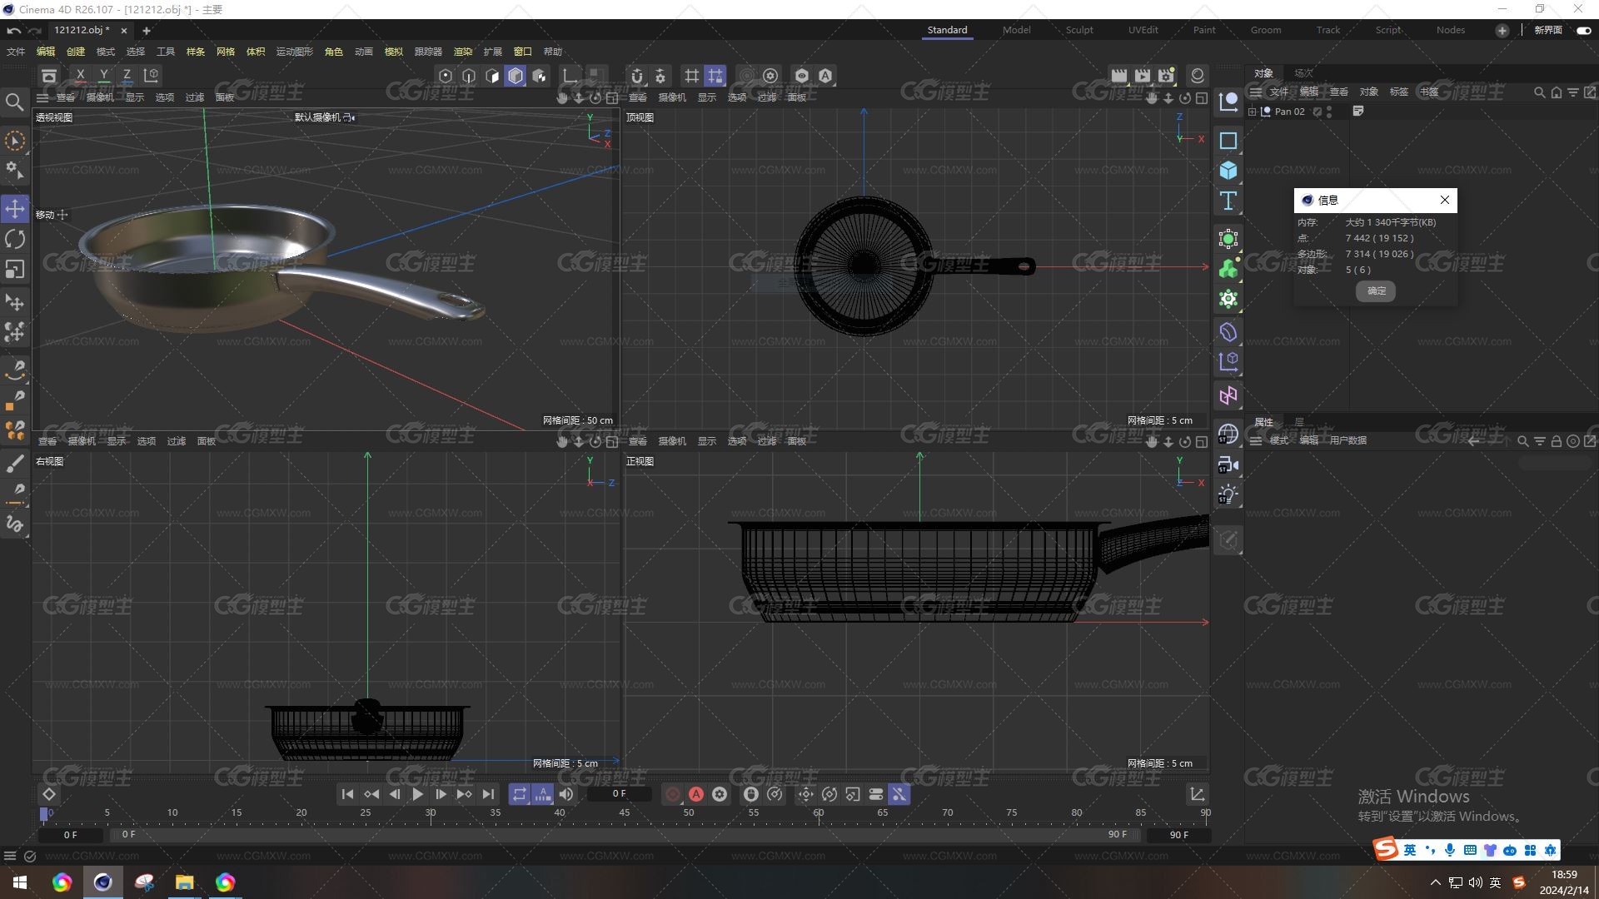Screen dimensions: 1599x899
Task: Click the Text spline icon
Action: coord(1228,201)
